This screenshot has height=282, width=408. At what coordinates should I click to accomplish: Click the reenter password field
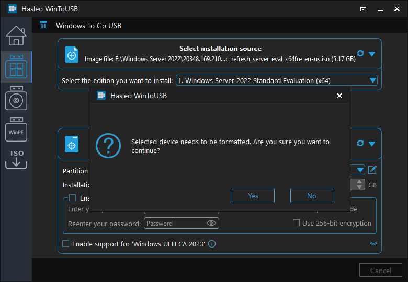tap(182, 224)
